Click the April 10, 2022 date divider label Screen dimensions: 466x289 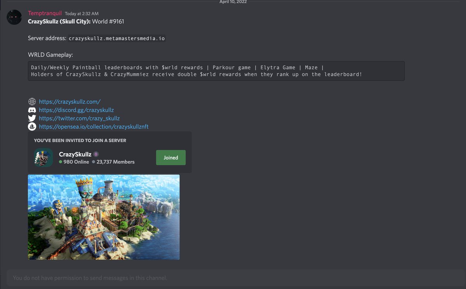[x=233, y=2]
